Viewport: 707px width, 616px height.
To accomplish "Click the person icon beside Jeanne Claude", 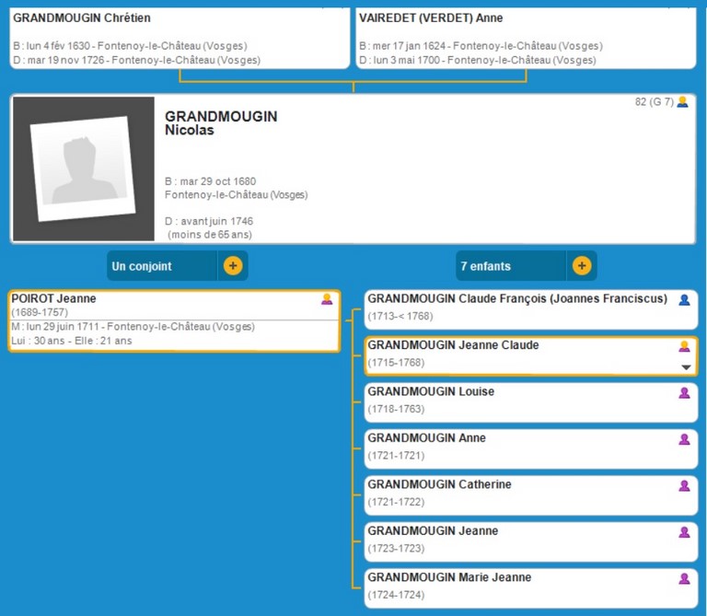I will tap(684, 346).
